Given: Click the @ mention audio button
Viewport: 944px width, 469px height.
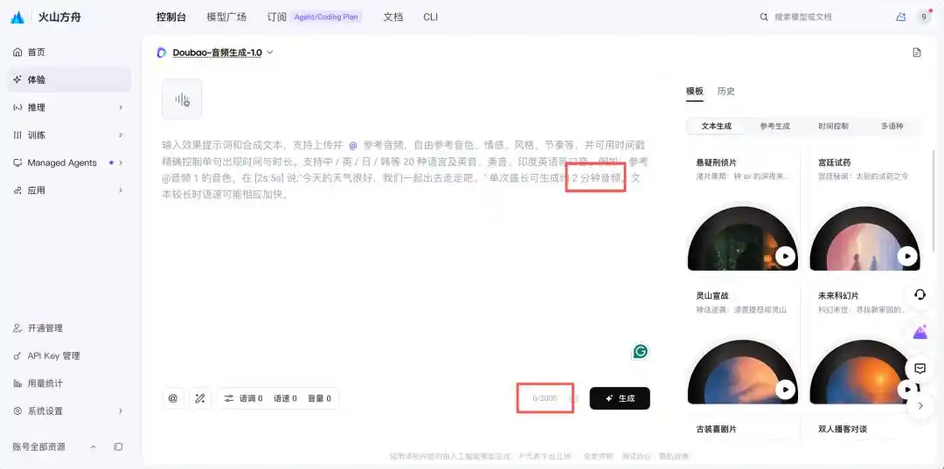Looking at the screenshot, I should coord(173,398).
